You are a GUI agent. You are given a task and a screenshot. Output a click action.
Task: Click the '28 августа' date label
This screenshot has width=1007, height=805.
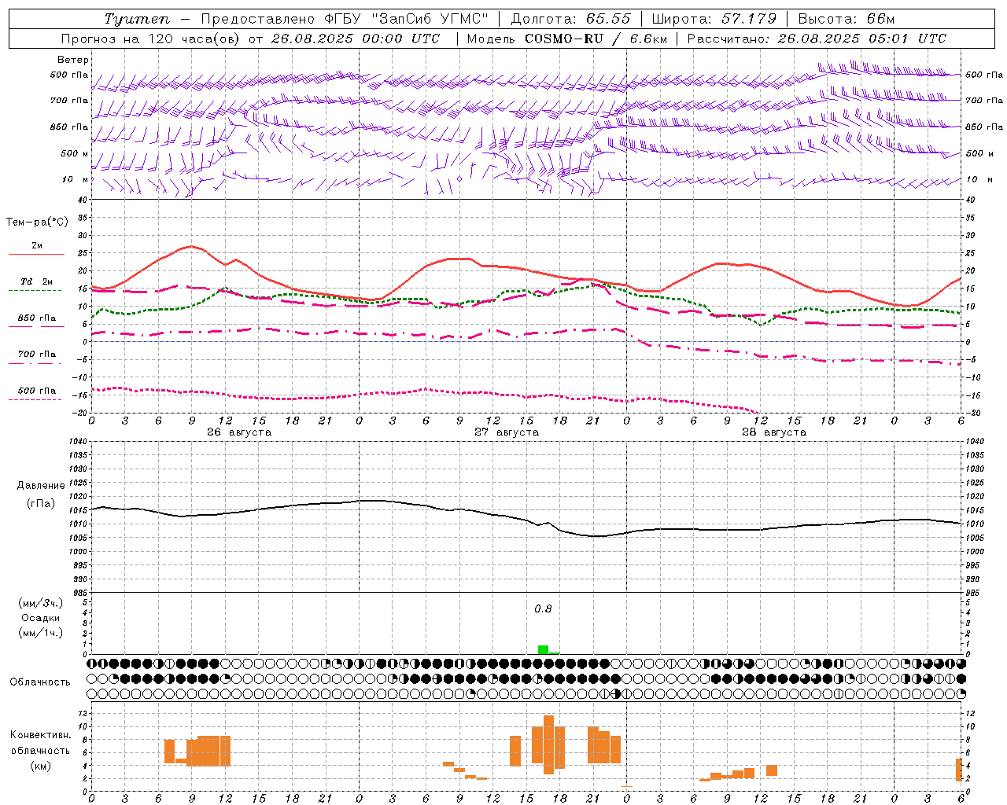774,432
